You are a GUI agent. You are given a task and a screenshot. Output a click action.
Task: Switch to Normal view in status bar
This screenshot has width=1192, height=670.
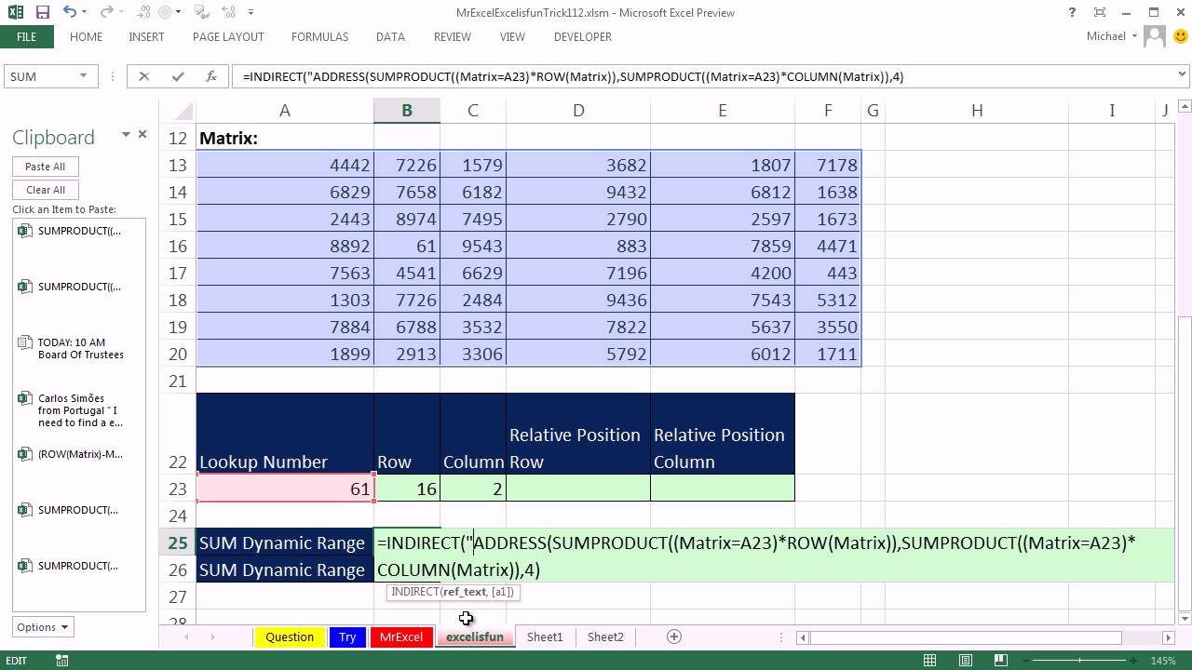[928, 661]
